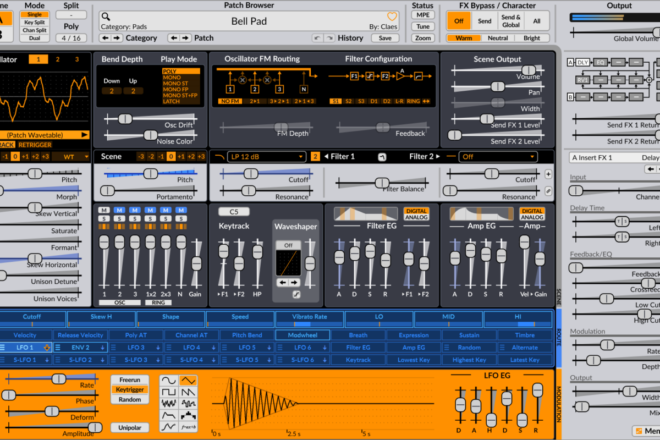
Task: Select the triangle LFO waveform shape
Action: pyautogui.click(x=188, y=381)
